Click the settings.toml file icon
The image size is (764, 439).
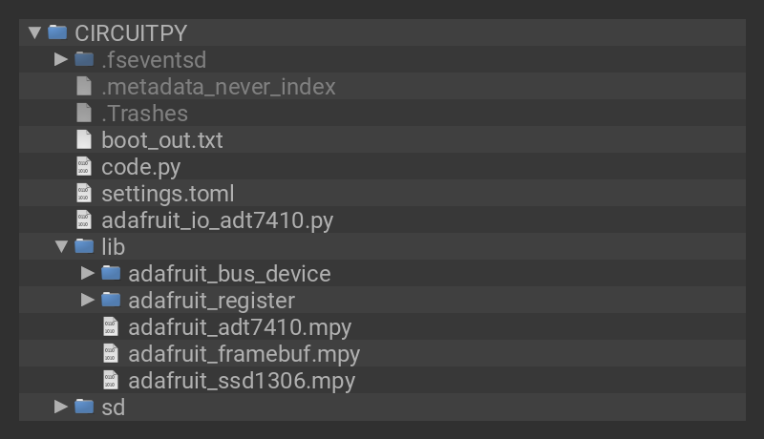tap(84, 193)
